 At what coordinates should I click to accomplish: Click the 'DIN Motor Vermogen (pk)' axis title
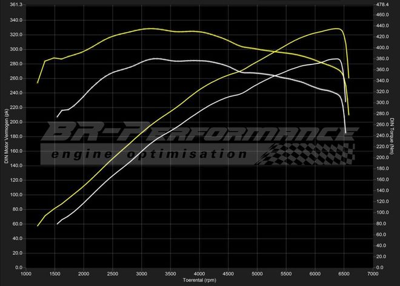coord(7,137)
